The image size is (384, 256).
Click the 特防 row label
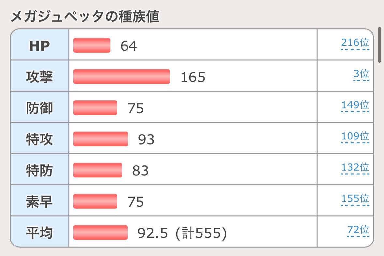[39, 170]
